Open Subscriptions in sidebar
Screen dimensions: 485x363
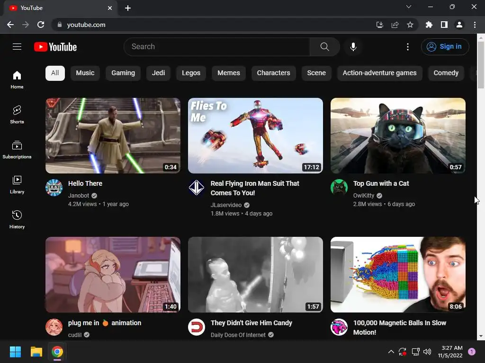click(17, 150)
